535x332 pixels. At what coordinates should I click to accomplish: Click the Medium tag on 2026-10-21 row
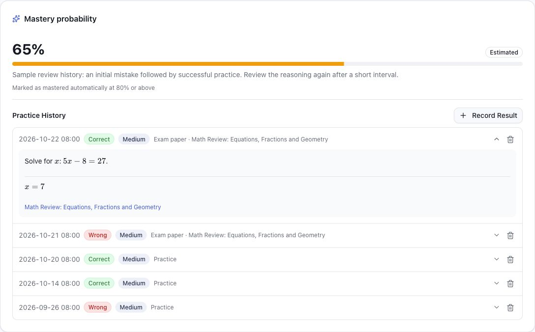pyautogui.click(x=131, y=235)
